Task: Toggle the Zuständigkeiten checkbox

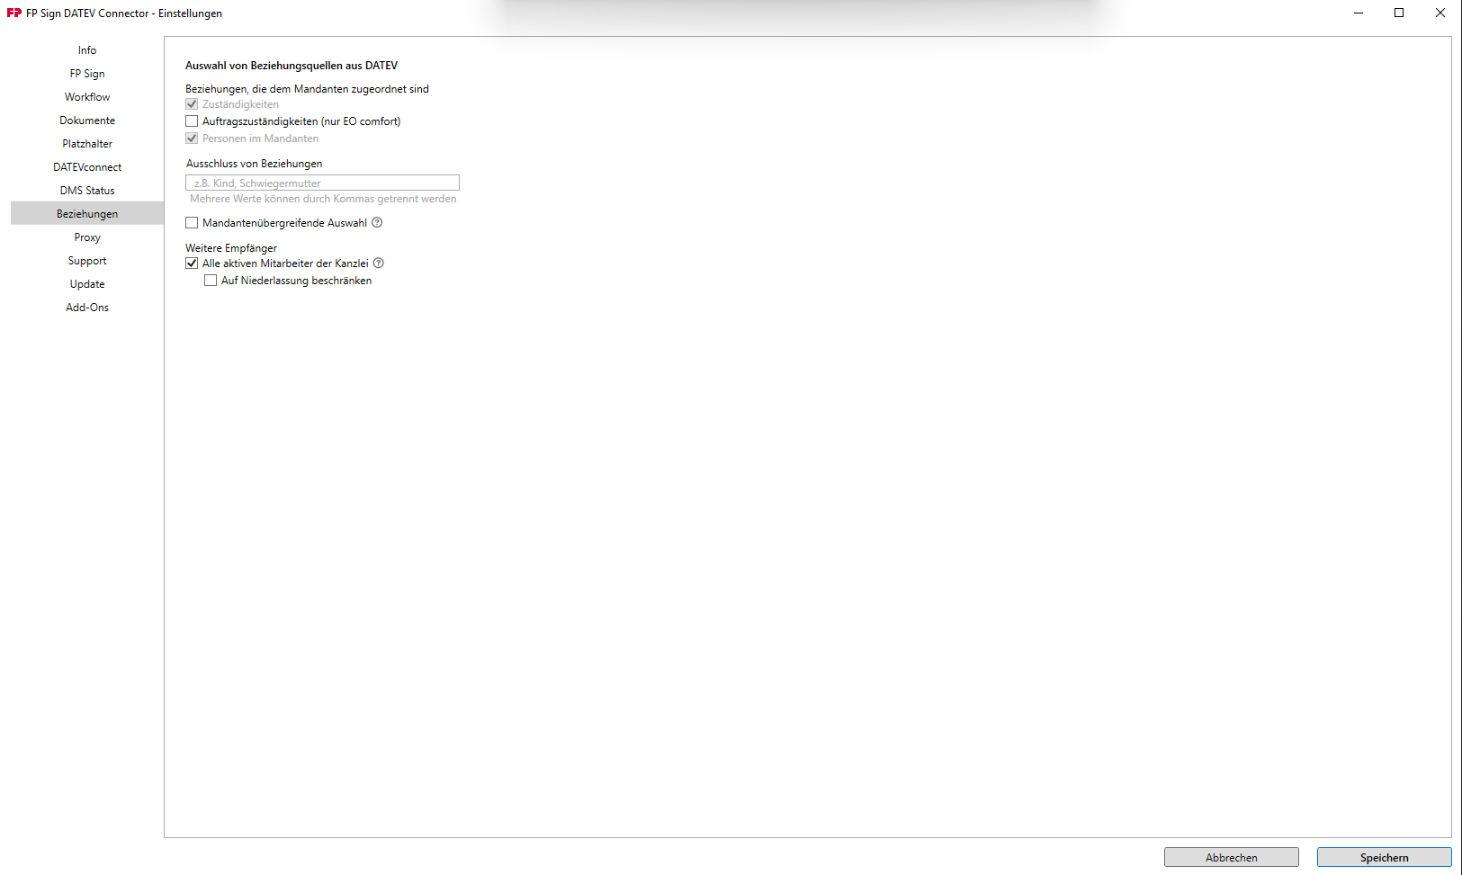Action: [x=192, y=104]
